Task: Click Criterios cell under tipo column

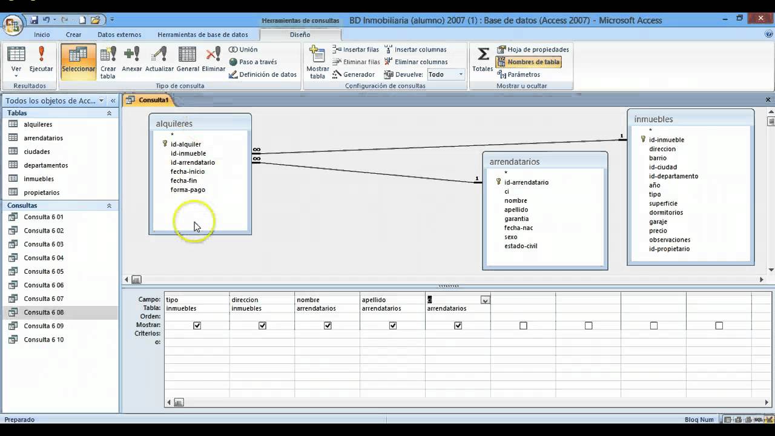Action: click(x=197, y=334)
